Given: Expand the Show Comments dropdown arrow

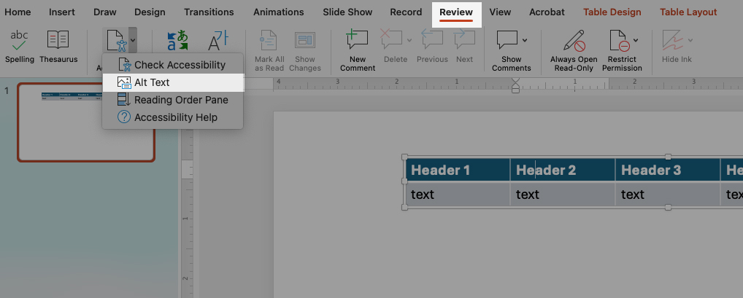Looking at the screenshot, I should tap(525, 39).
